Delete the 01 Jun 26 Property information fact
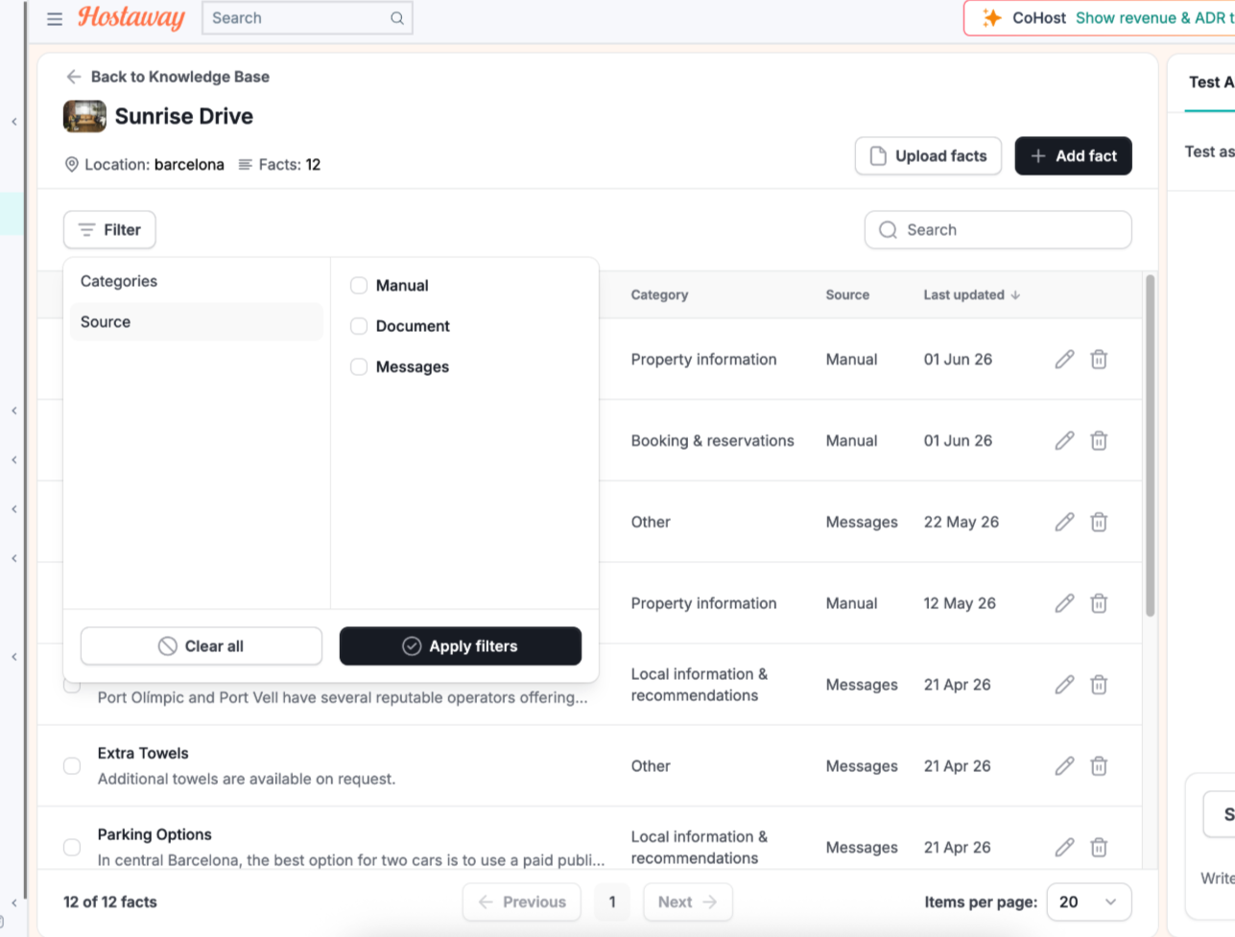 pos(1099,360)
